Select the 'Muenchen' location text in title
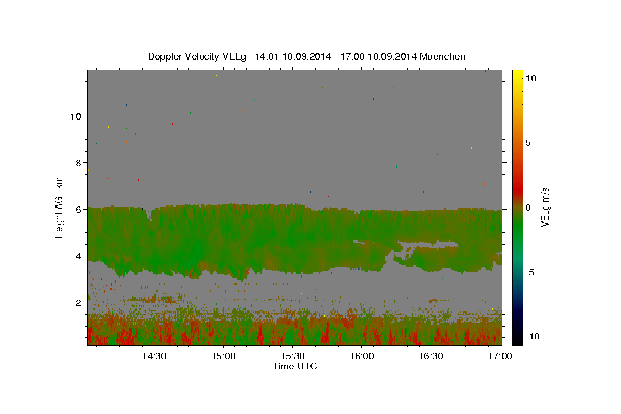Screen dimensions: 621x414 click(442, 56)
